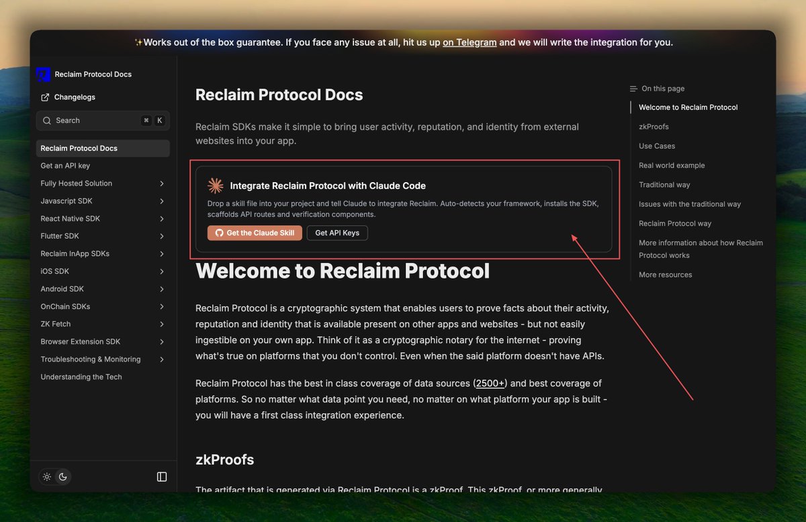The image size is (806, 522).
Task: Jump to More information about how Reclaim works
Action: 701,249
